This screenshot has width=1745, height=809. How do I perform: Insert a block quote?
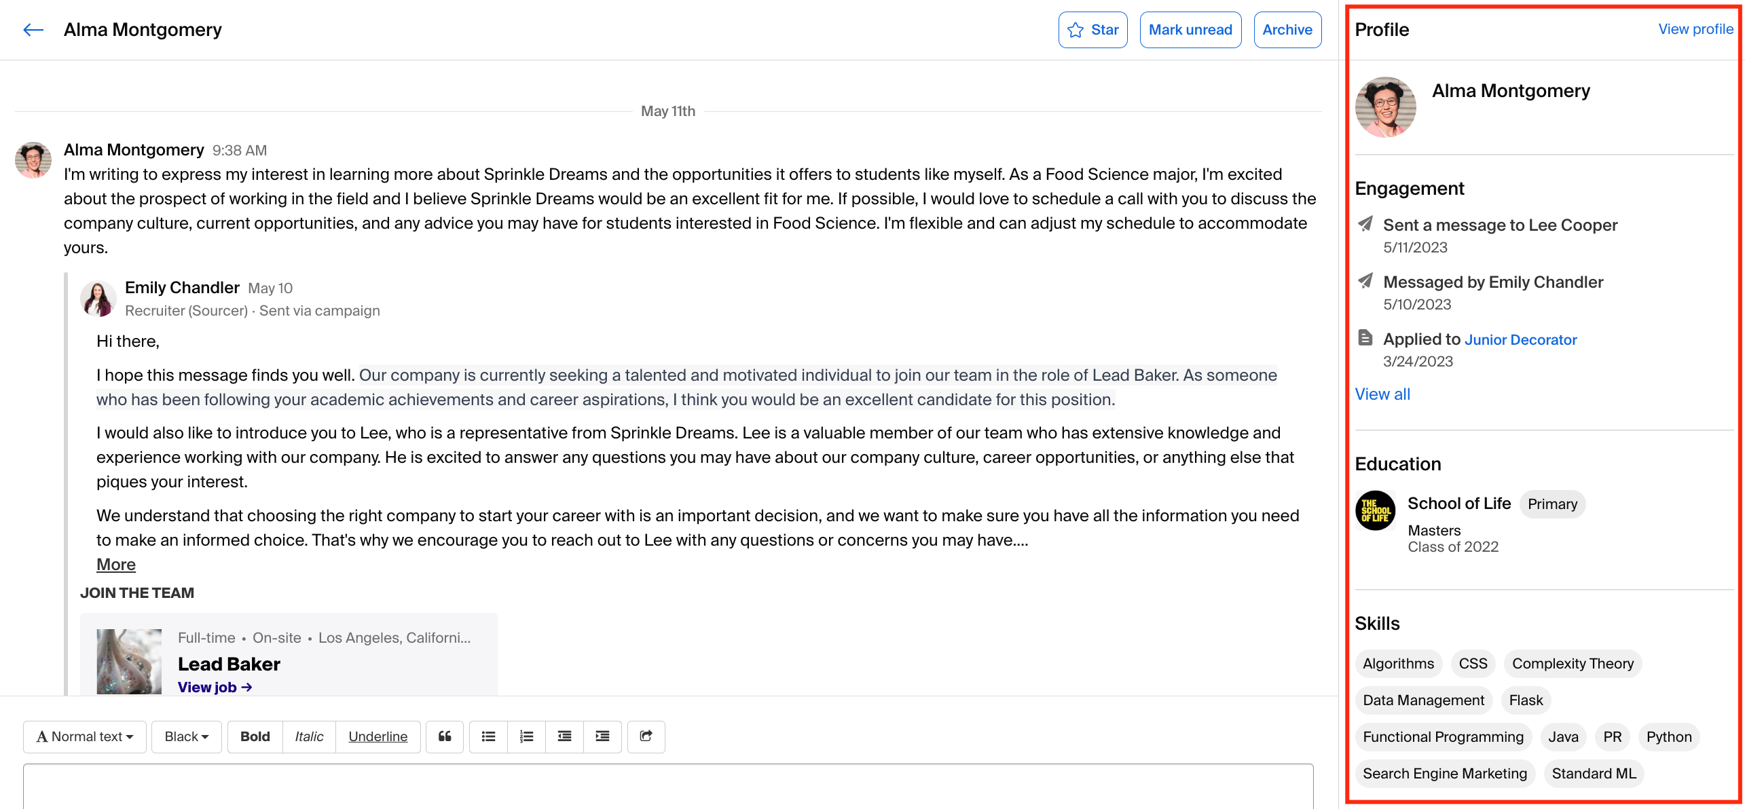pyautogui.click(x=445, y=737)
